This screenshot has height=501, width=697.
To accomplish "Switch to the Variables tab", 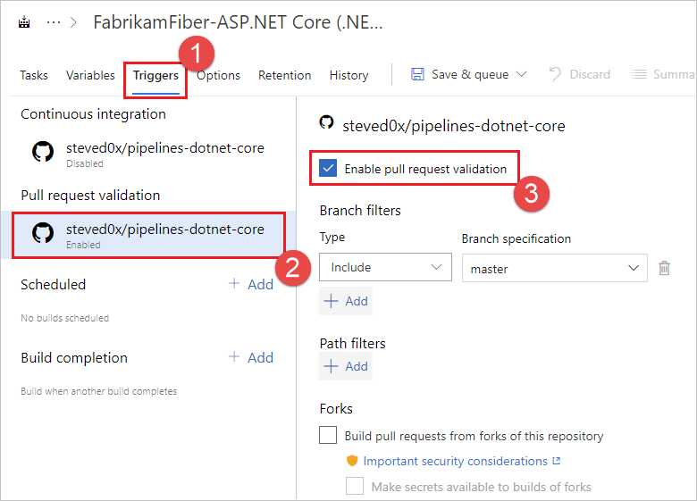I will coord(90,75).
